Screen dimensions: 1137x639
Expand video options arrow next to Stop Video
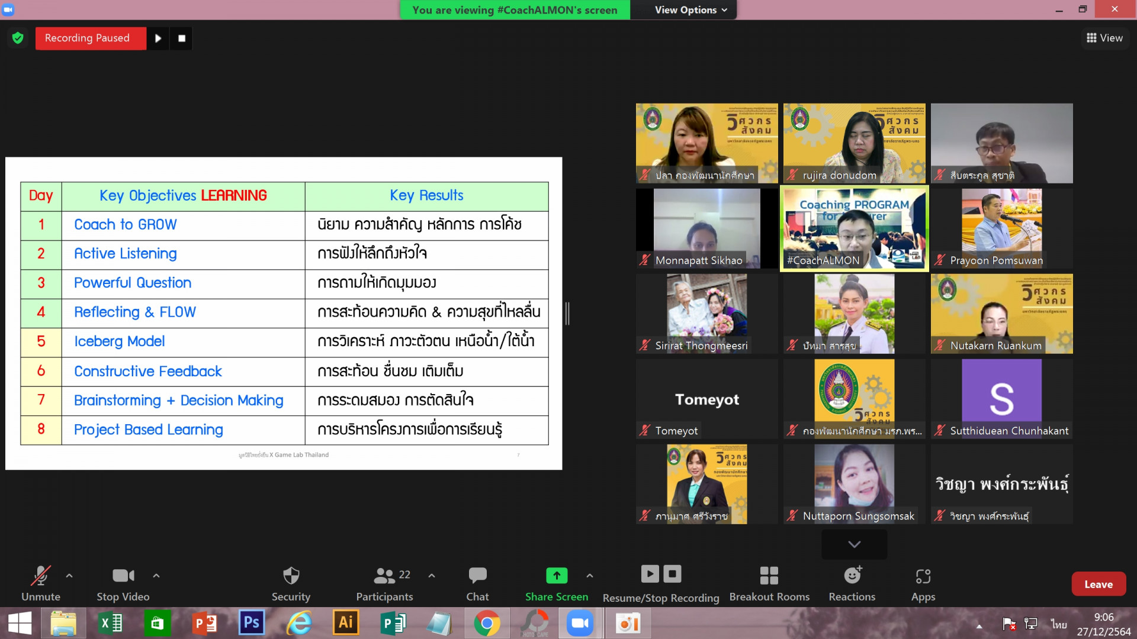pos(156,575)
